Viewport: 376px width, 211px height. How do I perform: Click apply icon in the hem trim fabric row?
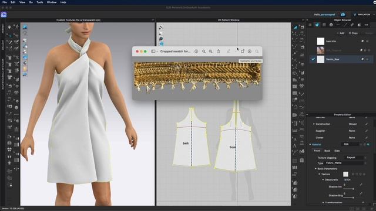pos(362,41)
